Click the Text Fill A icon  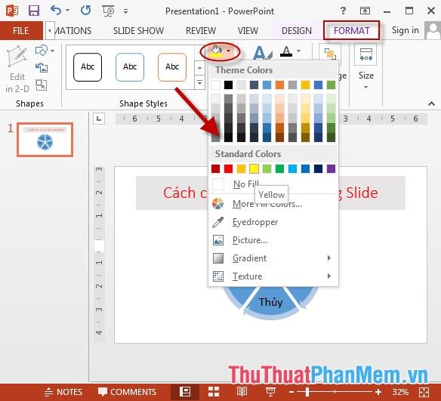coord(286,51)
